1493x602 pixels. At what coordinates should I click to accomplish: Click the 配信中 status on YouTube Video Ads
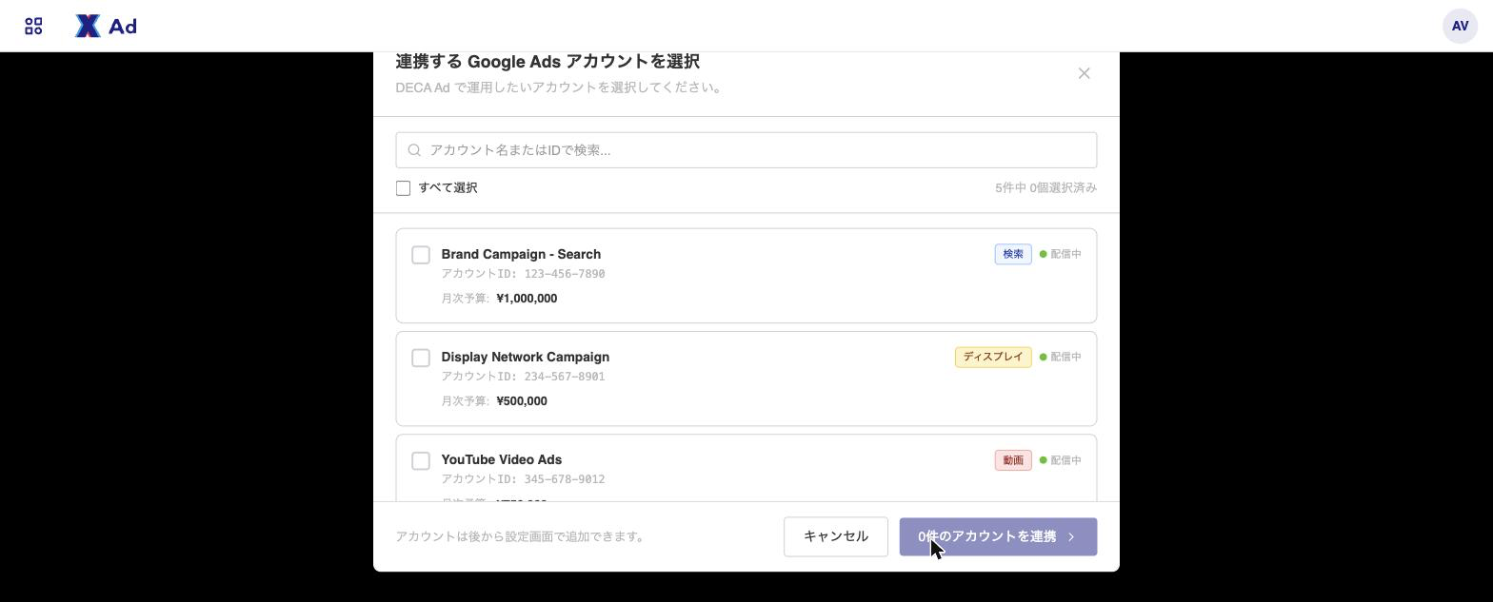click(x=1061, y=460)
